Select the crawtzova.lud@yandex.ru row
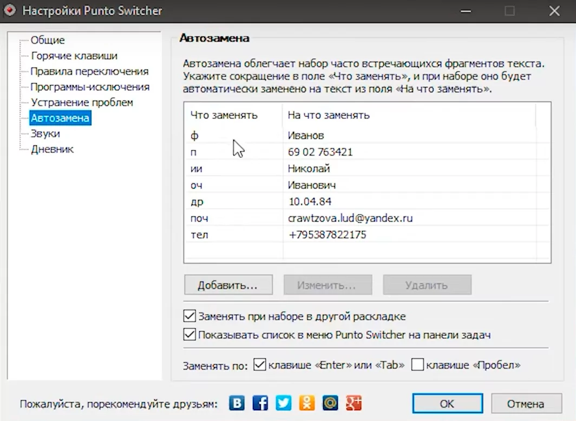Screen dimensions: 576x421 pyautogui.click(x=367, y=218)
